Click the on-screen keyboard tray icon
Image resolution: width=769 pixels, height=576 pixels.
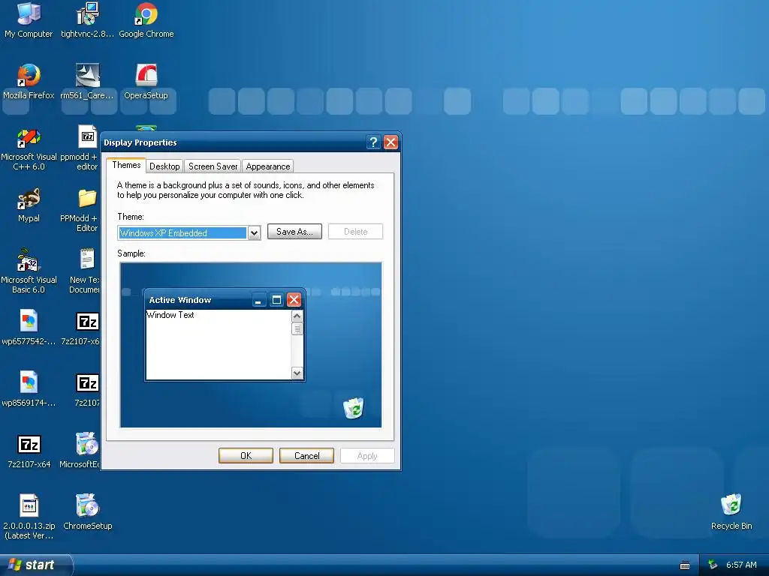(x=685, y=565)
